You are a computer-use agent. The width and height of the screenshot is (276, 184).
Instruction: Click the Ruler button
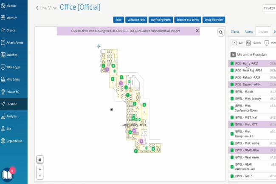point(118,20)
